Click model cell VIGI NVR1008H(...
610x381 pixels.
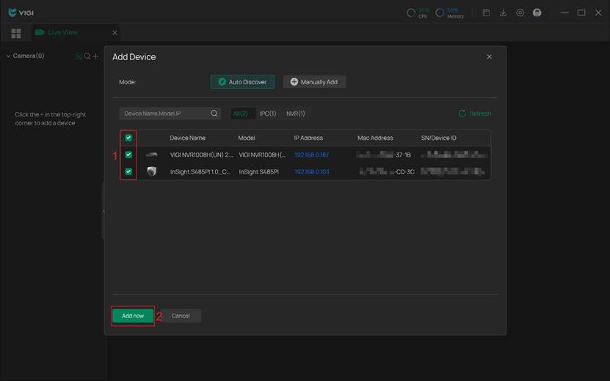pos(262,155)
